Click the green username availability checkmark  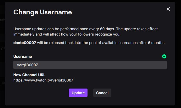[164, 56]
